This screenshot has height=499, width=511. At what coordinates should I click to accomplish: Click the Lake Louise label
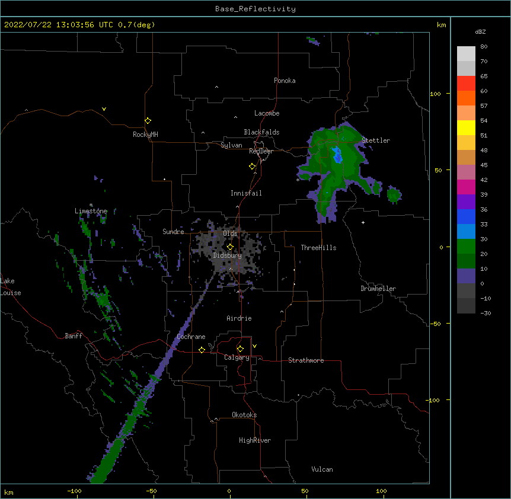(x=11, y=287)
